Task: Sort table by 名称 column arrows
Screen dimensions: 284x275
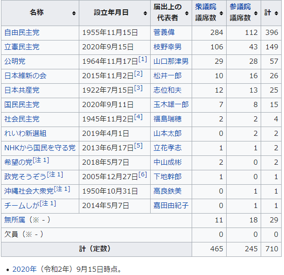Action: coord(74,13)
